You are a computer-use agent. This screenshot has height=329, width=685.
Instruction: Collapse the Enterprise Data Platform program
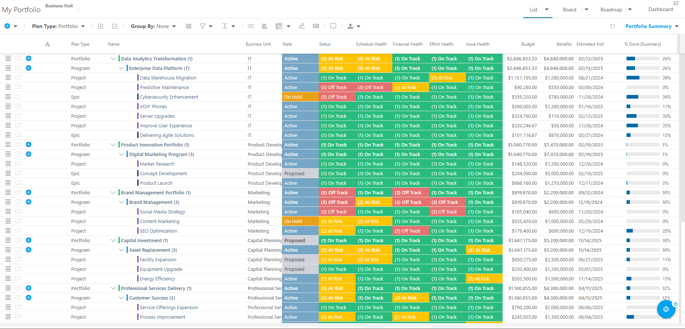121,68
